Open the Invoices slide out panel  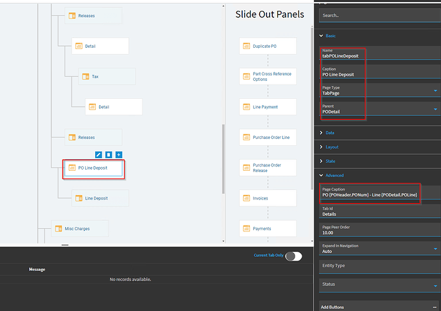[x=268, y=198]
